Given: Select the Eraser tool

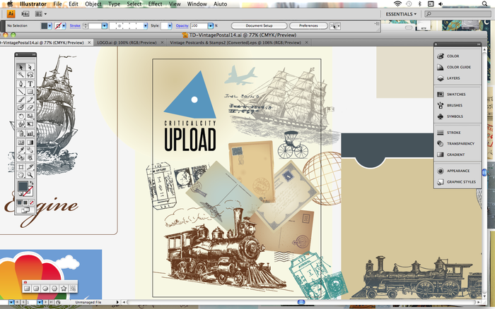Looking at the screenshot, I should [x=30, y=107].
